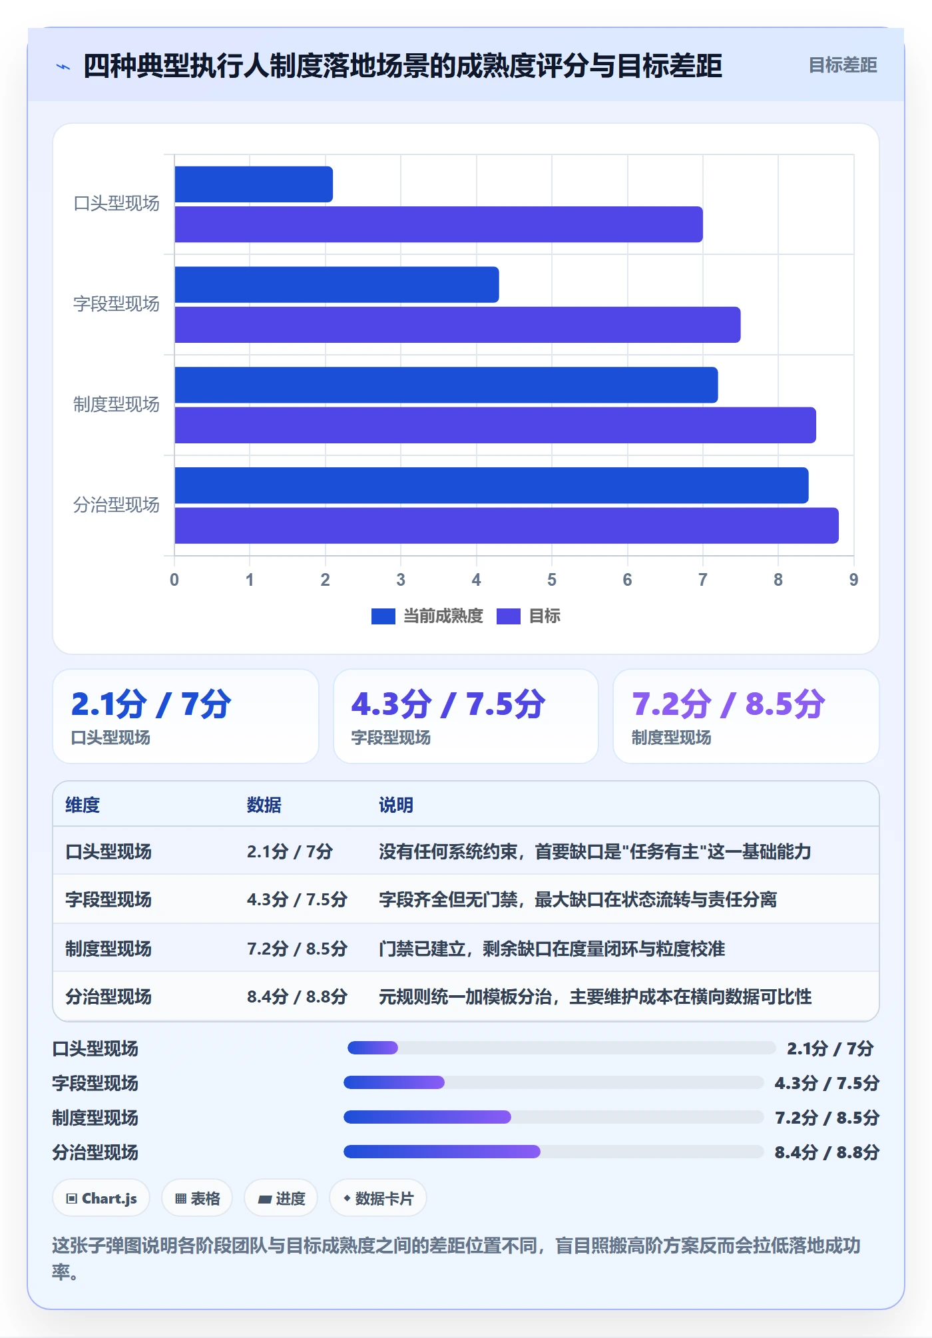Click progress value 8.4分 / 8.8分

827,1152
